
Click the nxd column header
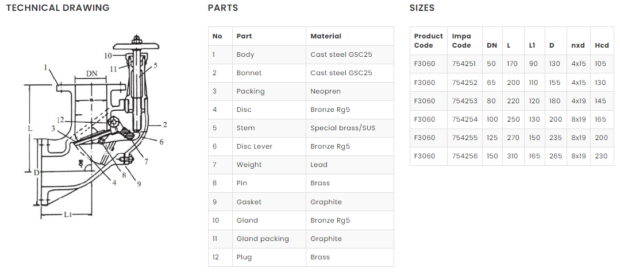coord(577,45)
